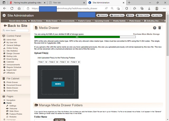Open Photo Drawer in recent activity bar
Viewport: 169px width, 121px height.
(135, 21)
